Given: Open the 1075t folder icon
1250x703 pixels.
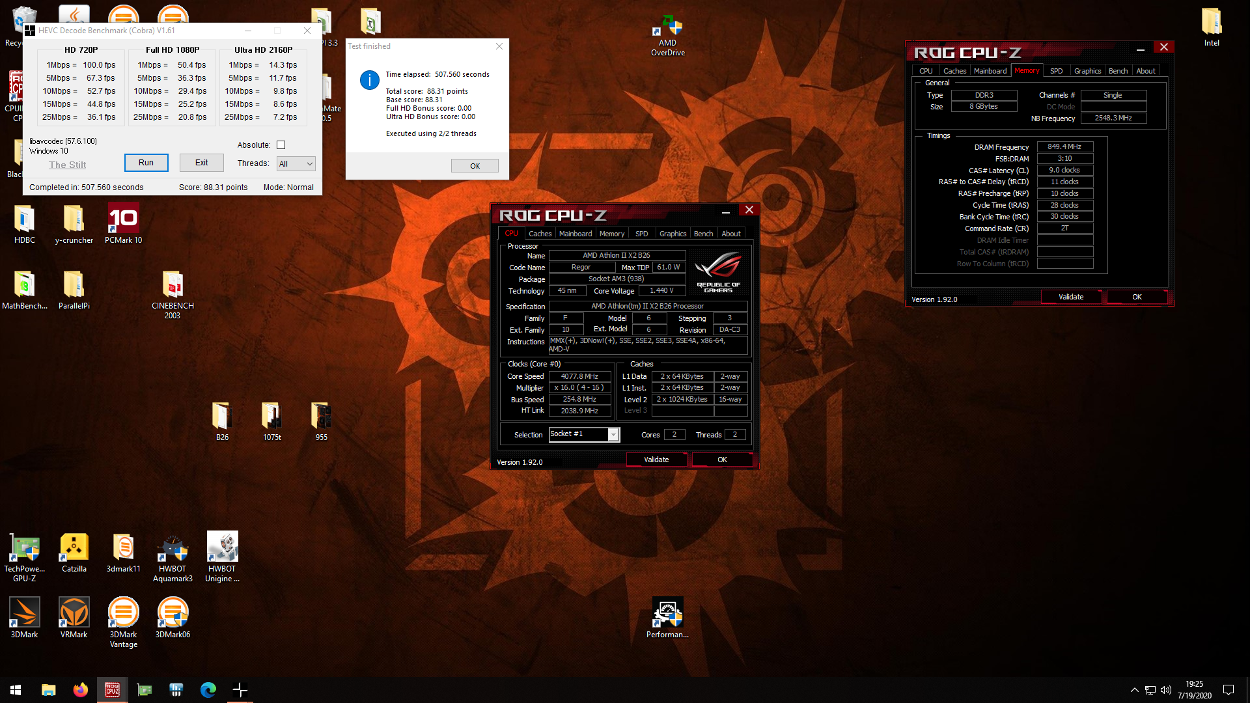Looking at the screenshot, I should click(271, 422).
